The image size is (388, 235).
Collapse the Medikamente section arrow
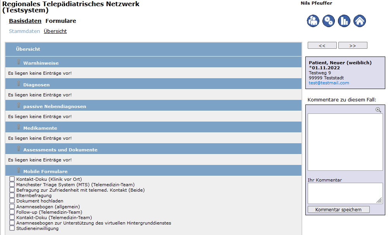coord(19,127)
